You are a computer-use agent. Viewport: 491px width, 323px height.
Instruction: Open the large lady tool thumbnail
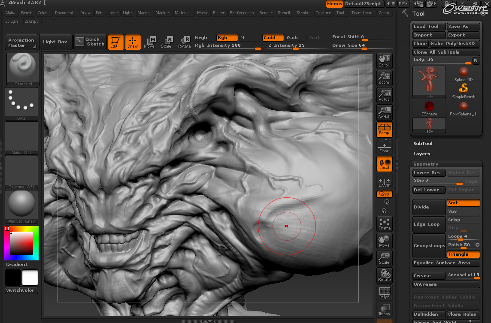[429, 83]
